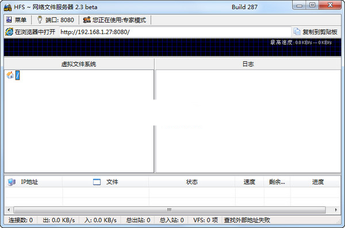Viewport: 345px width, 228px height.
Task: Click the home icon of root folder
Action: click(x=10, y=75)
